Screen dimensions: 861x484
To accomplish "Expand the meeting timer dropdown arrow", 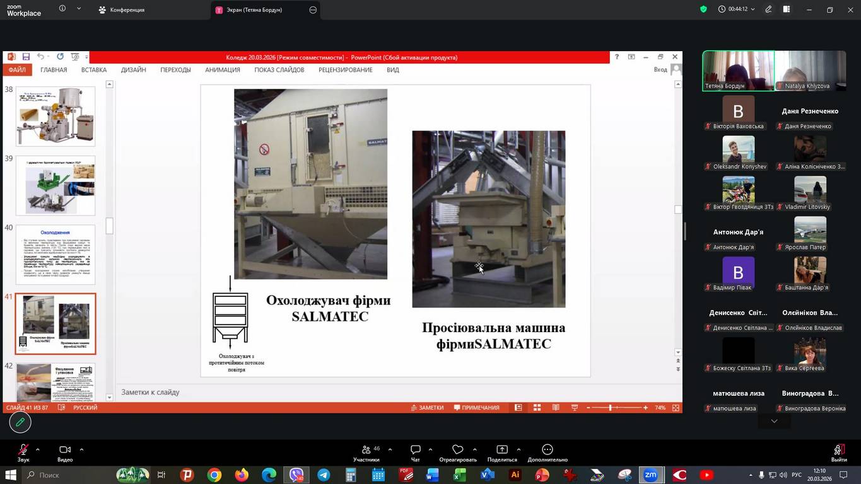I will coord(753,9).
